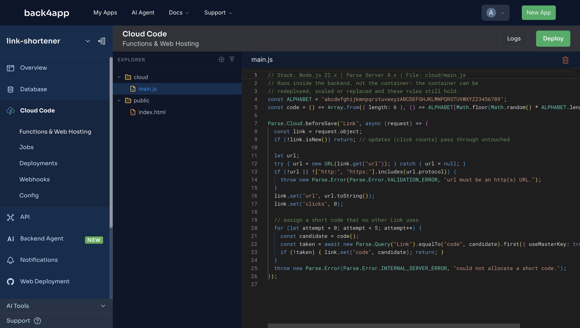Open the link-shortener app switcher chevron
This screenshot has width=580, height=328.
88,41
